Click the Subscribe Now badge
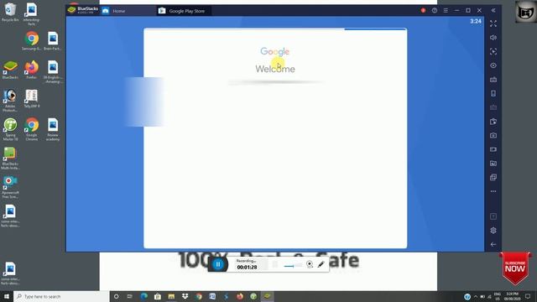This screenshot has height=302, width=537. click(x=514, y=268)
